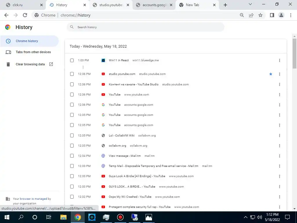
Task: Toggle the side panel icon
Action: (272, 15)
